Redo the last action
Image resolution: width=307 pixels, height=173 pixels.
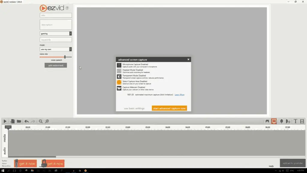(x=33, y=121)
